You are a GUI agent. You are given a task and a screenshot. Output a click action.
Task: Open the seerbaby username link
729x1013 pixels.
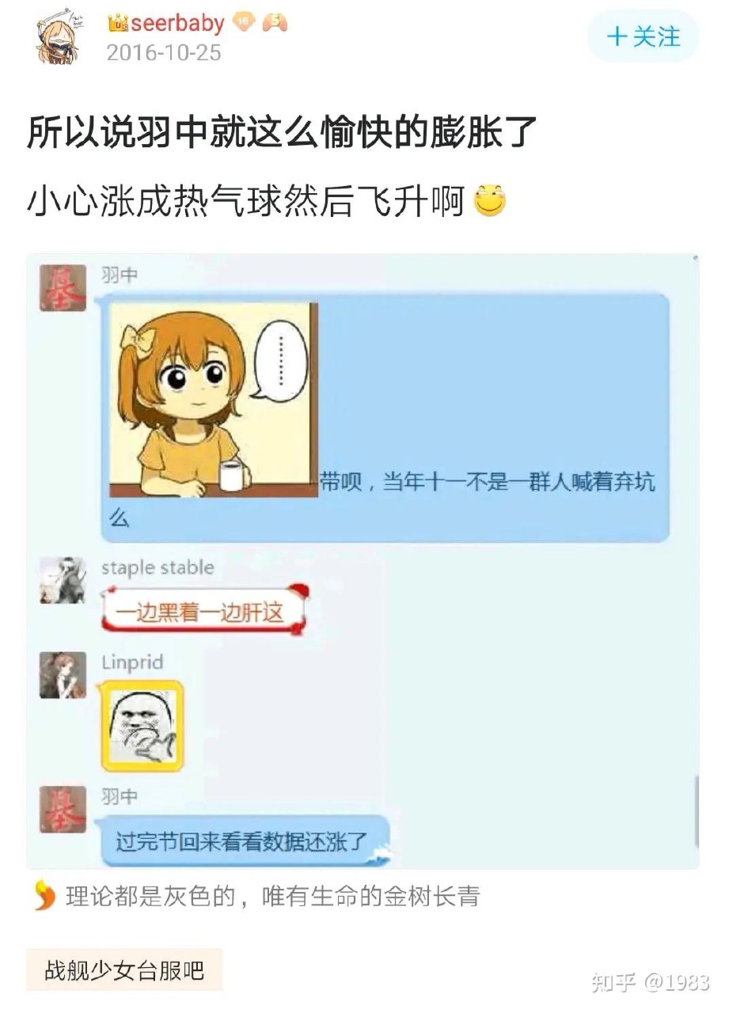click(177, 24)
